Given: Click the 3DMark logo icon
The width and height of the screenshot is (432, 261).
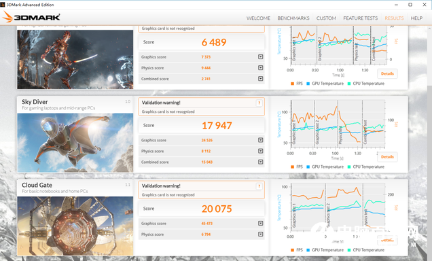Looking at the screenshot, I should pos(31,18).
